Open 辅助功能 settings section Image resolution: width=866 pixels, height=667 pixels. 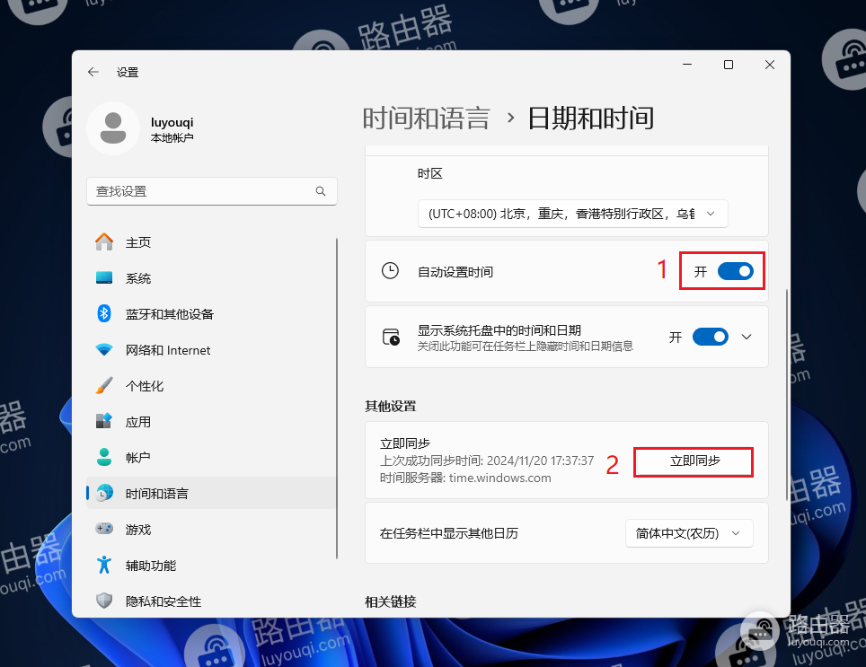pos(211,565)
